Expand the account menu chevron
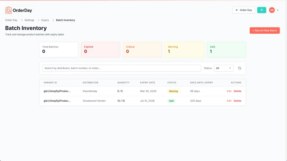 (x=278, y=10)
